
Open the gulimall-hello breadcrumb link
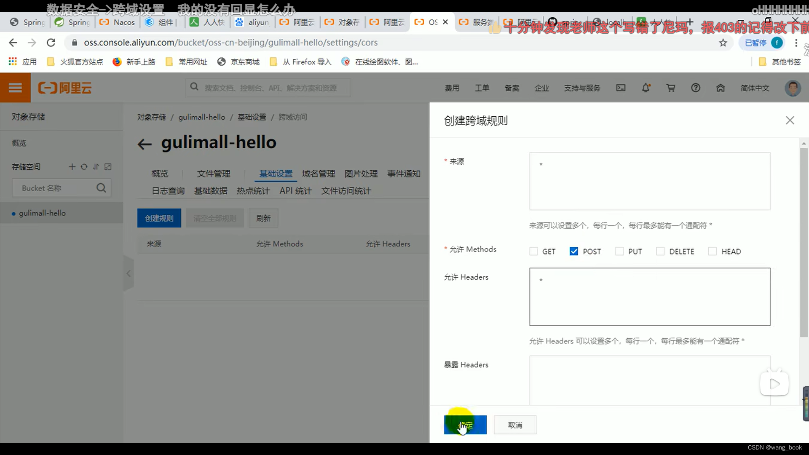tap(202, 117)
